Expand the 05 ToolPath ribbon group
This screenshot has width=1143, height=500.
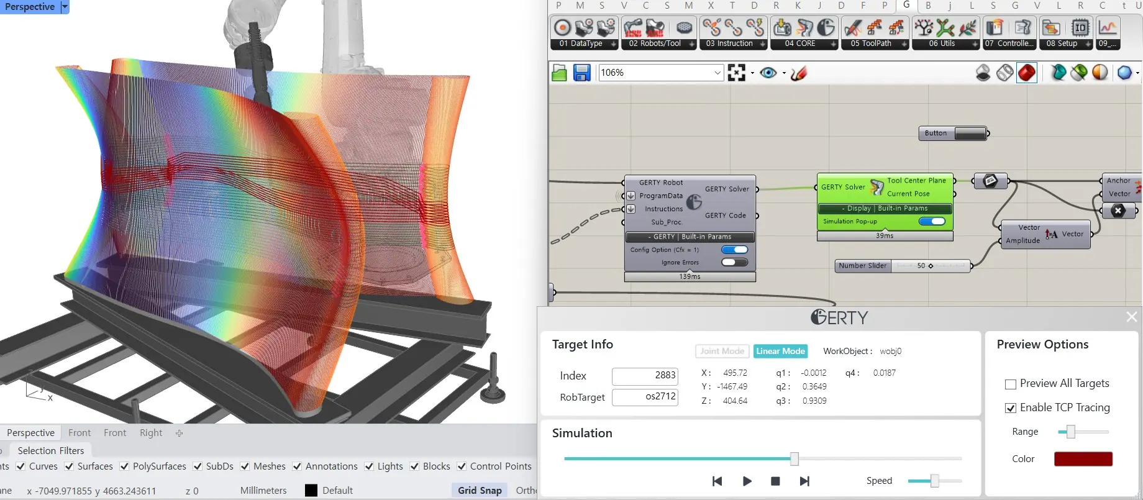(904, 44)
